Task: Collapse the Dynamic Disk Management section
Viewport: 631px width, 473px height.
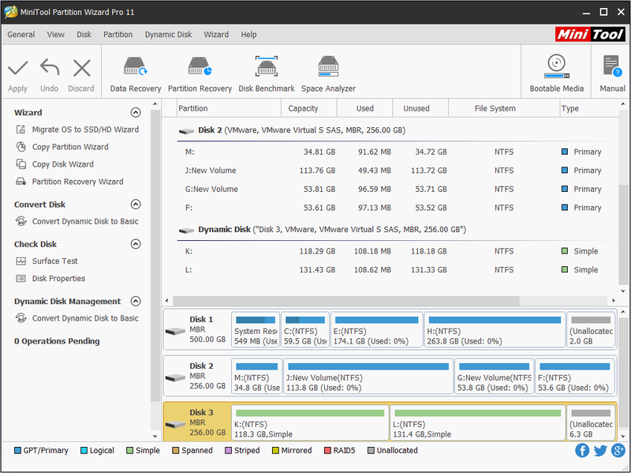Action: [x=136, y=302]
